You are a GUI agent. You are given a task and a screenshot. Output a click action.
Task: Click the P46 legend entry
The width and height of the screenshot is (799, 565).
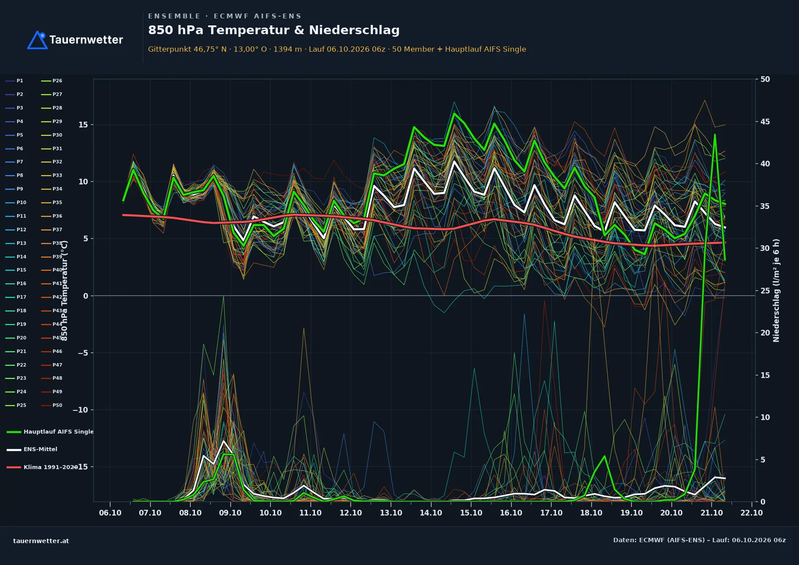pos(52,351)
